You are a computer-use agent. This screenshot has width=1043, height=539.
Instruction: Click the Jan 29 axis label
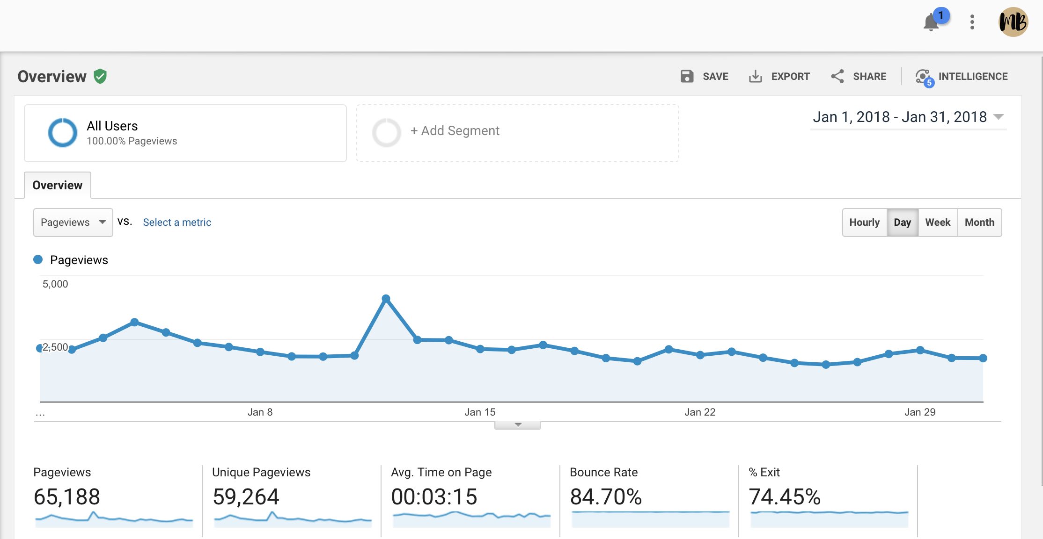[x=920, y=412]
